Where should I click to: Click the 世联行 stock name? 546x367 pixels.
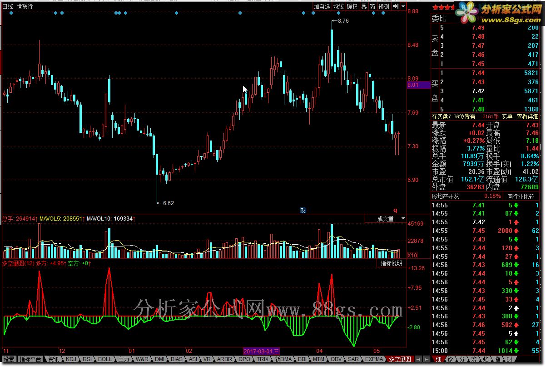click(x=25, y=6)
